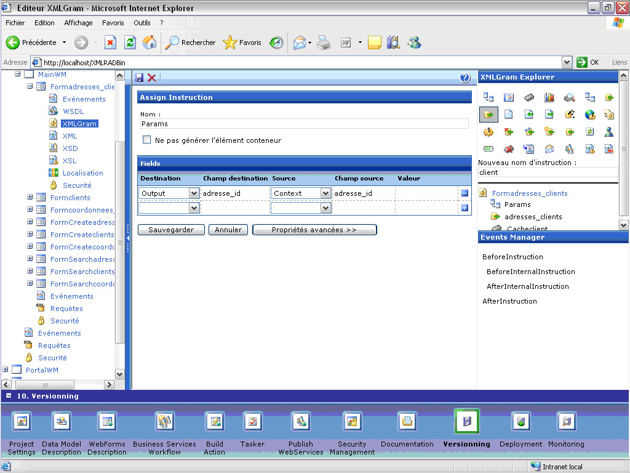630x473 pixels.
Task: Click the Monitoring step icon
Action: click(566, 421)
